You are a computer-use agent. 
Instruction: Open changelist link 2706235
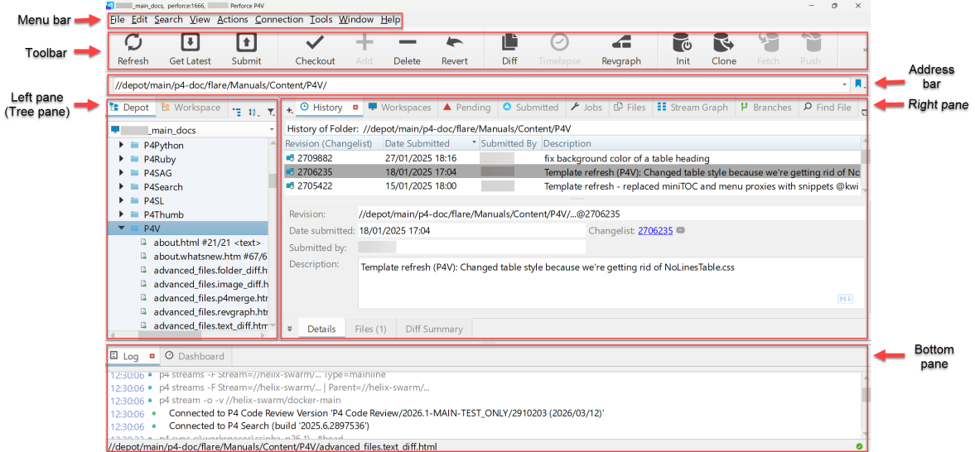(655, 231)
